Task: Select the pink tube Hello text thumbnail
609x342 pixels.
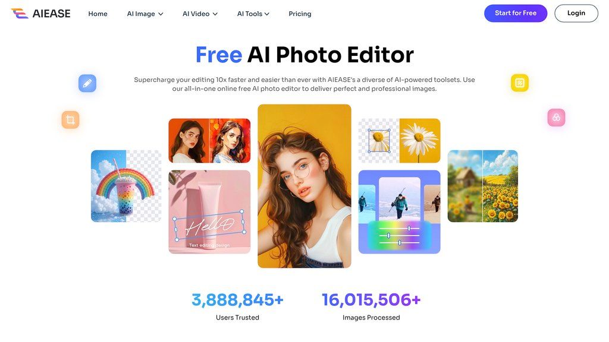Action: pyautogui.click(x=209, y=212)
